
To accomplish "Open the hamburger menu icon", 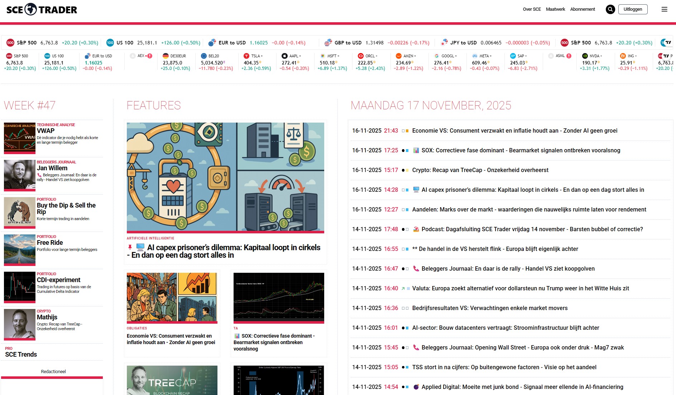I will coord(664,9).
